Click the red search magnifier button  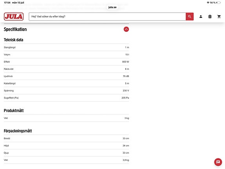coord(189,16)
